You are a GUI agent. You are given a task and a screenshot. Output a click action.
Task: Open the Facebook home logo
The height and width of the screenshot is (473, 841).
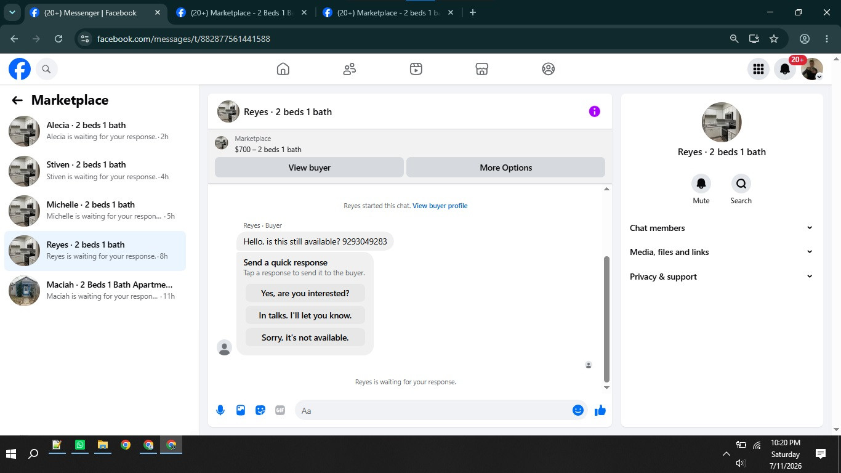pos(20,69)
